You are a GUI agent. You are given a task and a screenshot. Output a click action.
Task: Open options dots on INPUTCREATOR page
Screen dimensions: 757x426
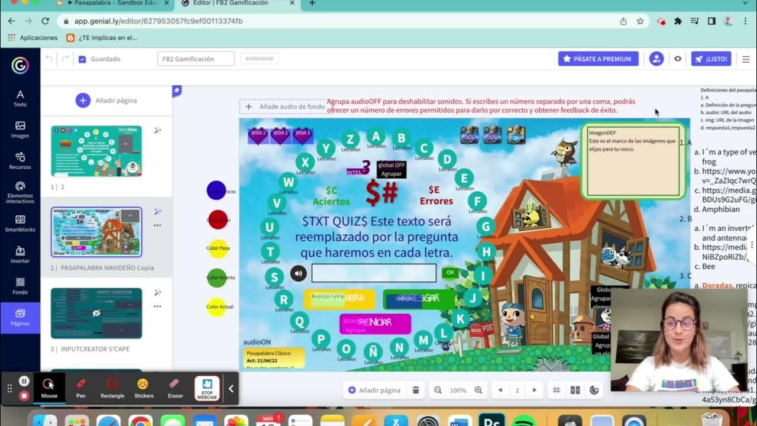157,306
